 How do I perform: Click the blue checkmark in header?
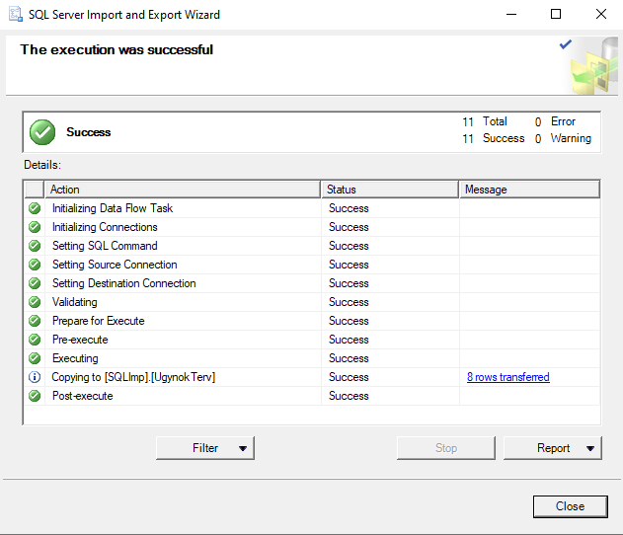point(565,44)
